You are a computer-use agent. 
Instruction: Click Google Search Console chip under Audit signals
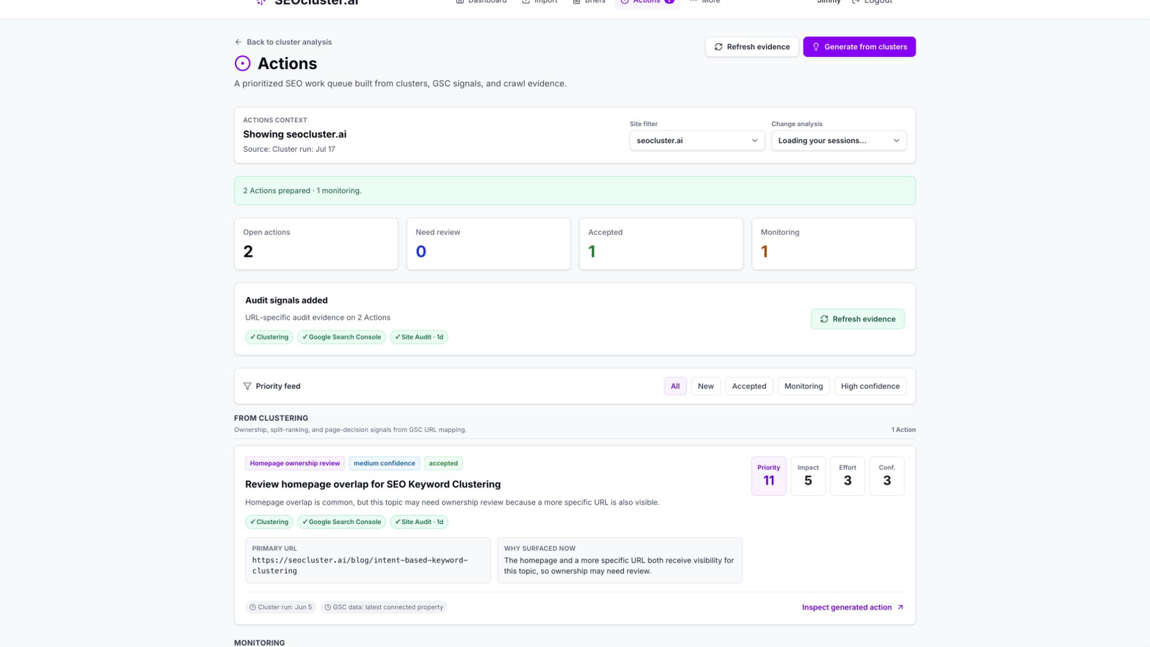tap(341, 336)
